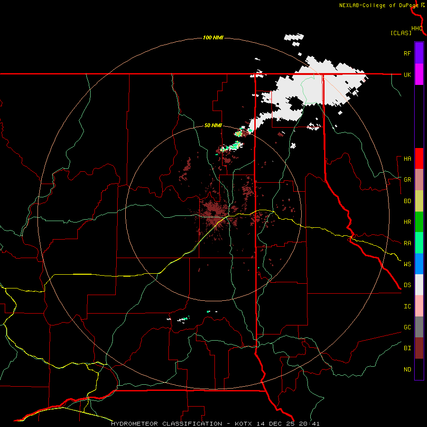Image resolution: width=427 pixels, height=427 pixels.
Task: Click the WS blue legend swatch
Action: (419, 264)
